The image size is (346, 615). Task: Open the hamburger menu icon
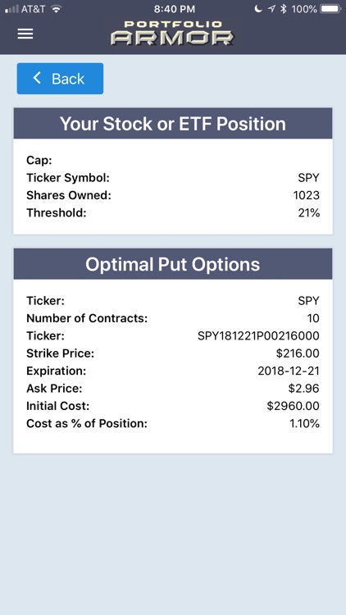click(x=25, y=34)
